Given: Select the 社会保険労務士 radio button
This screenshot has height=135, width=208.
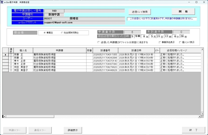Looking at the screenshot, I should [62, 33].
